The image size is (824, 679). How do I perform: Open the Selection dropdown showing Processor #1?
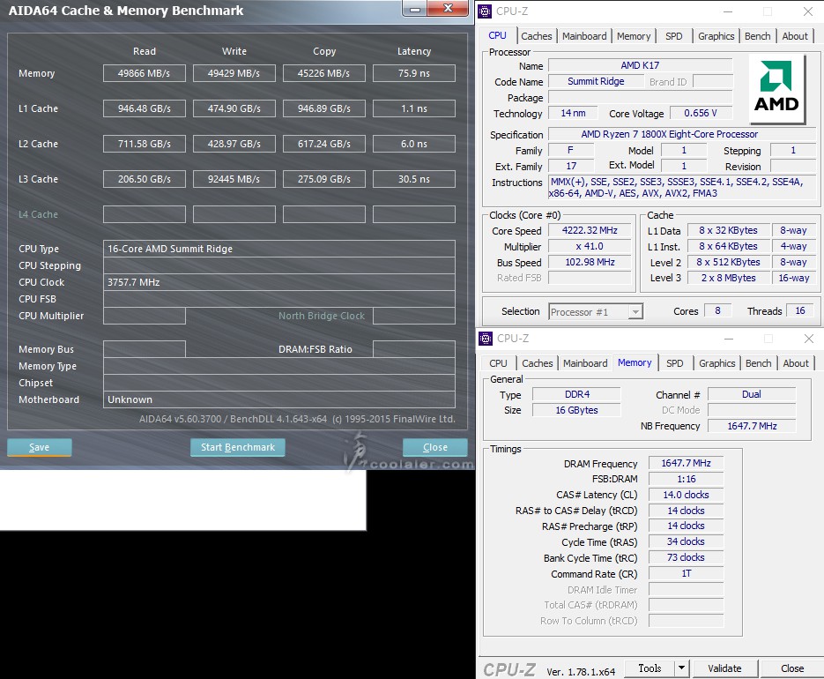pos(596,312)
